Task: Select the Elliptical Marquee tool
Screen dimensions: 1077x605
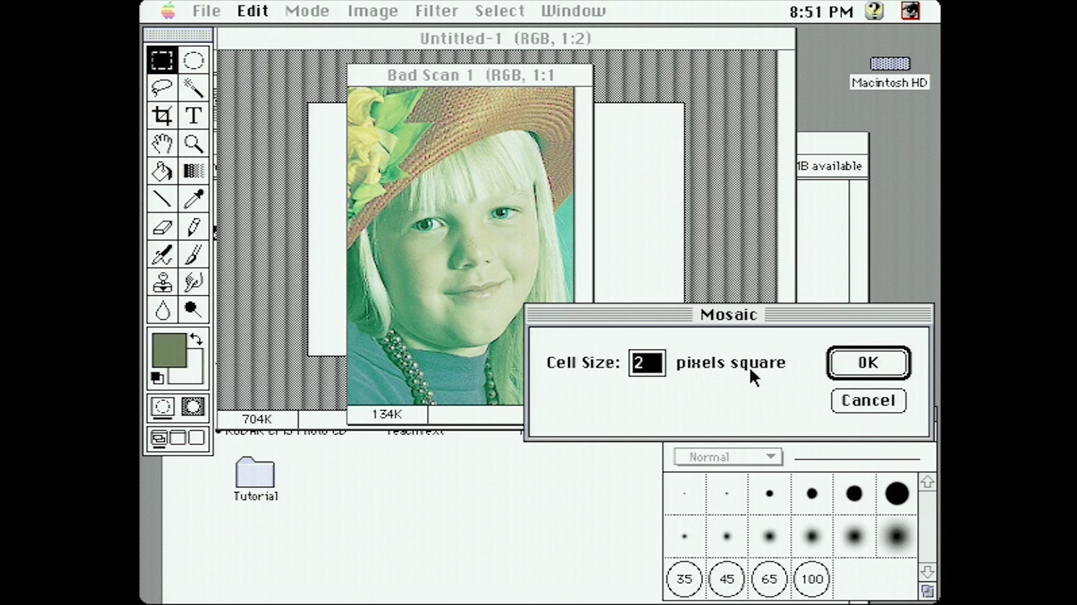Action: 194,60
